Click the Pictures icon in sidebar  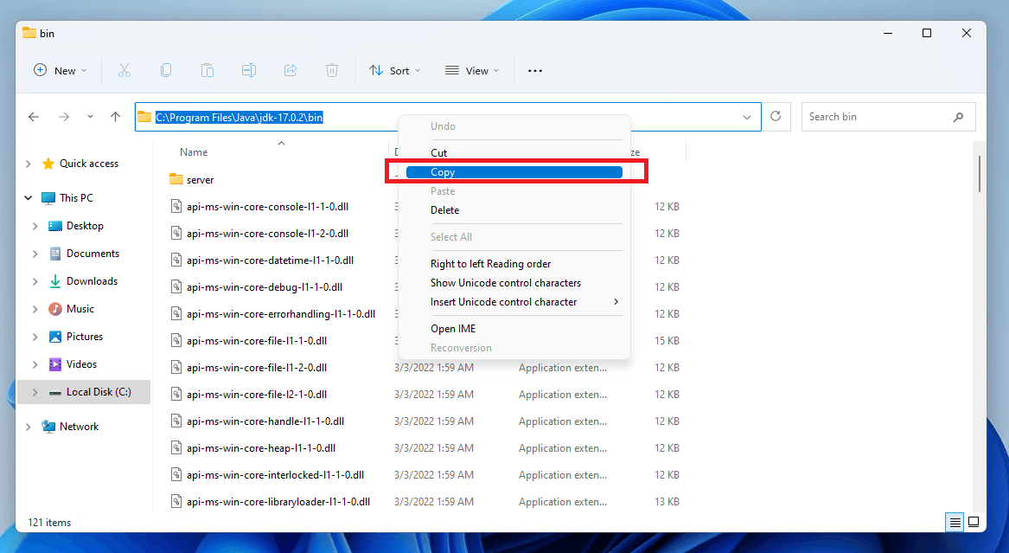point(55,337)
